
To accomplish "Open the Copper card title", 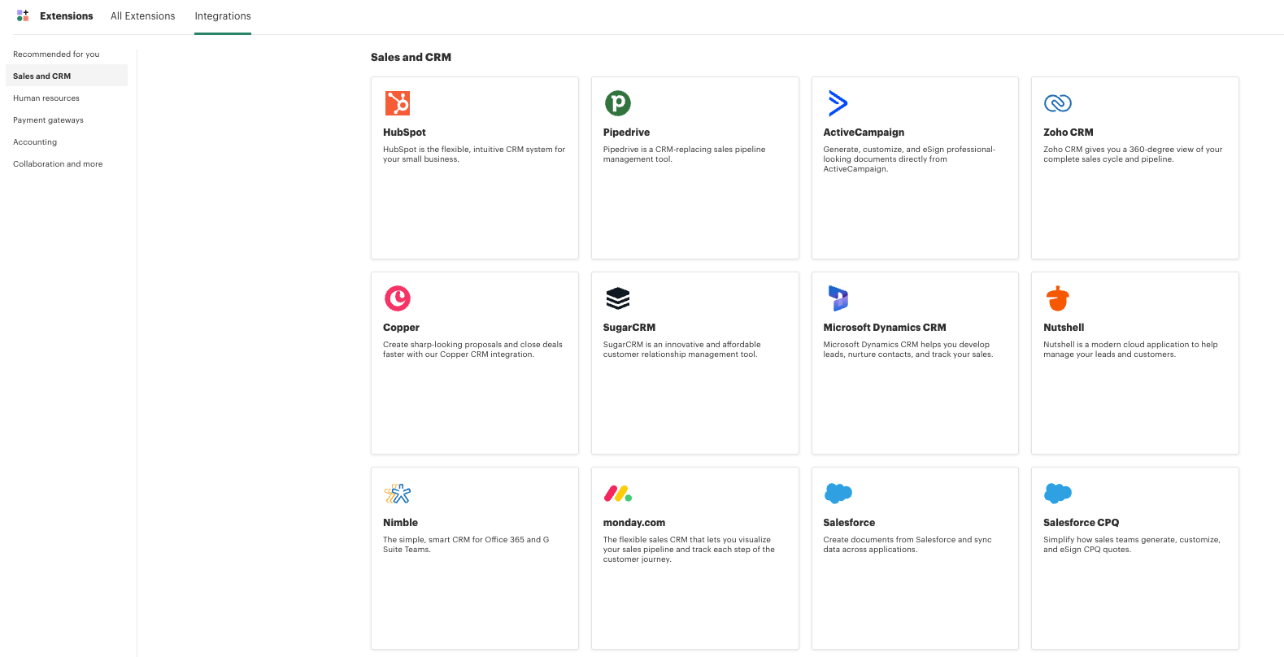I will pyautogui.click(x=401, y=328).
